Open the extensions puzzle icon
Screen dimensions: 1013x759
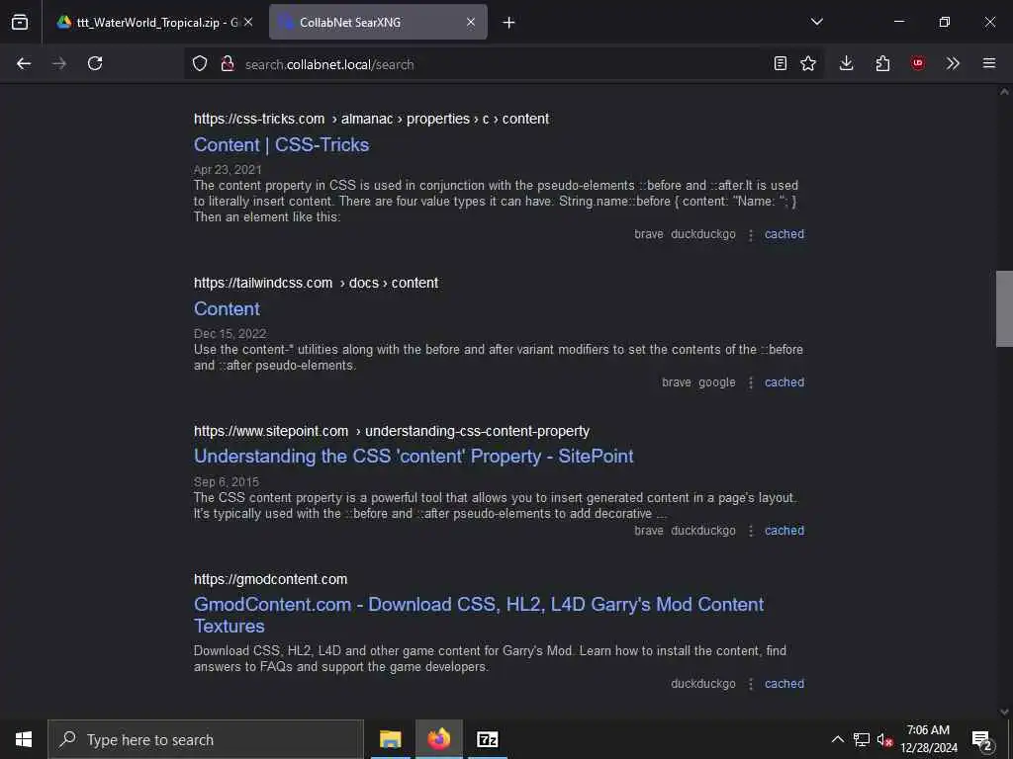882,63
